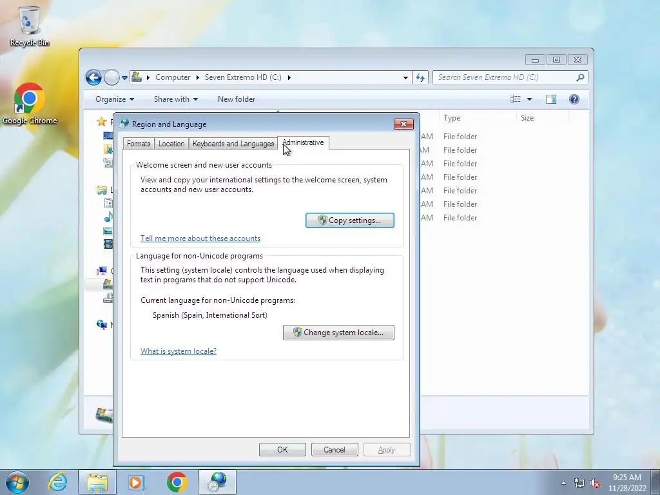Click the Videos library film icon
The image size is (660, 495).
[108, 244]
